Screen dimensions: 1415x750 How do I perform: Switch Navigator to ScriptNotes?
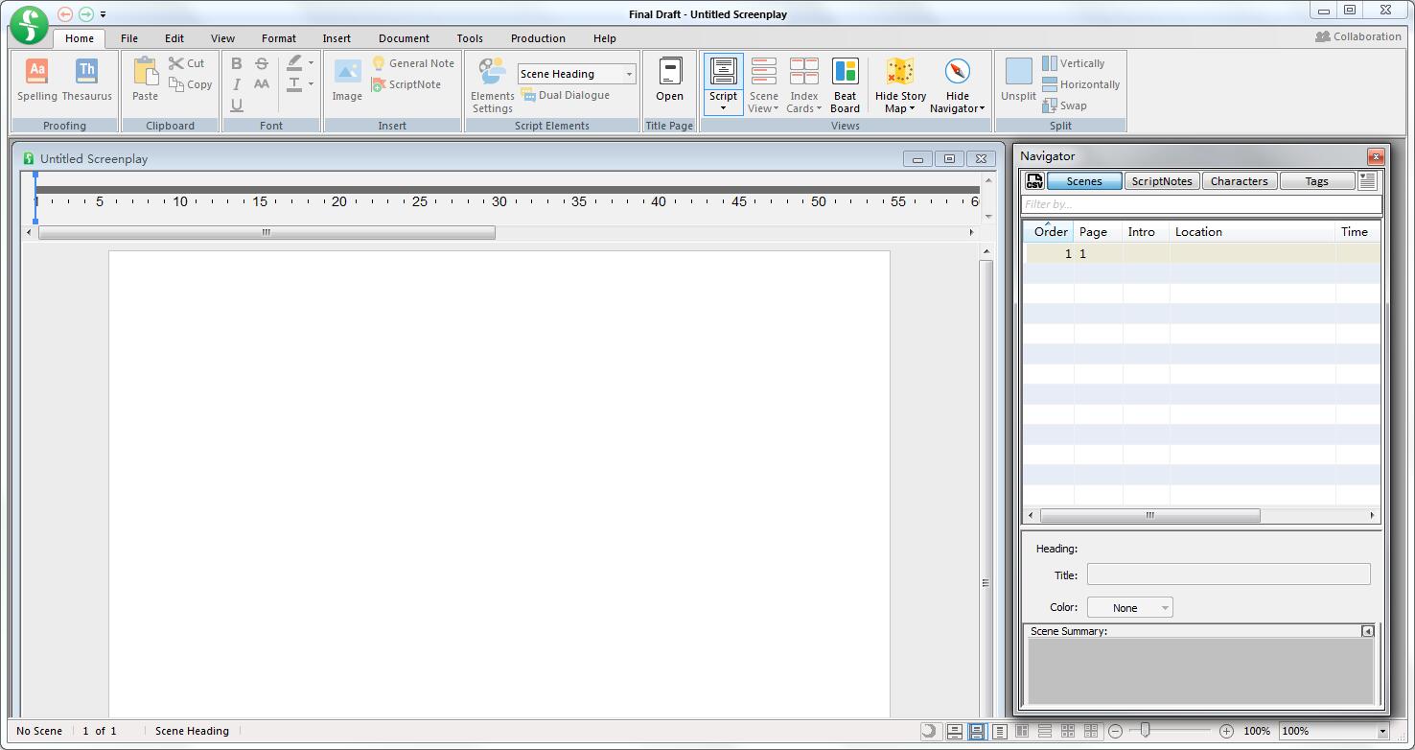pyautogui.click(x=1162, y=180)
